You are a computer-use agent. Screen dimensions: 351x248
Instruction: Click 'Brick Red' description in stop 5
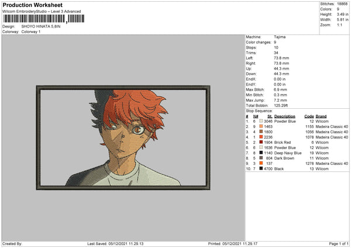[283, 142]
